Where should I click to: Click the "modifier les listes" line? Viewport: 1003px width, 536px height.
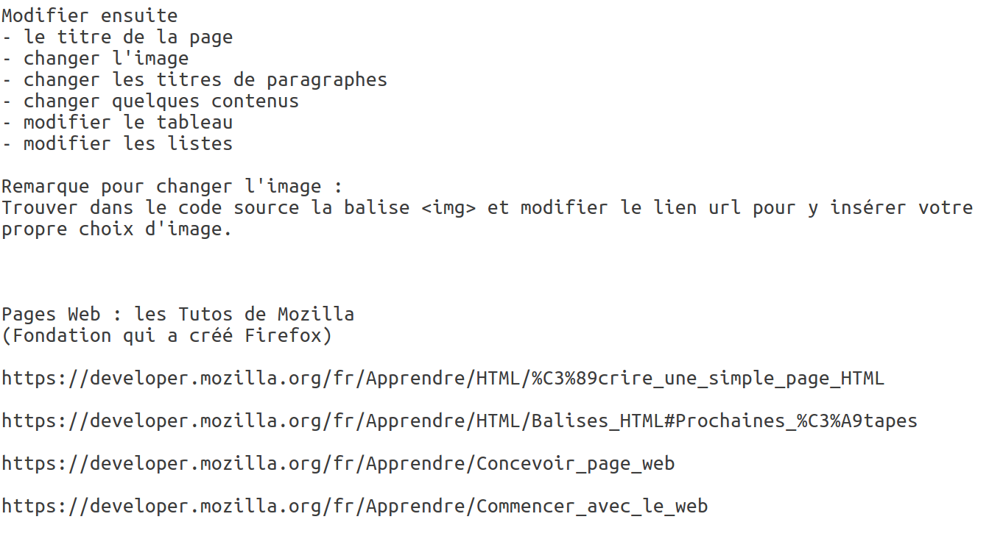128,143
